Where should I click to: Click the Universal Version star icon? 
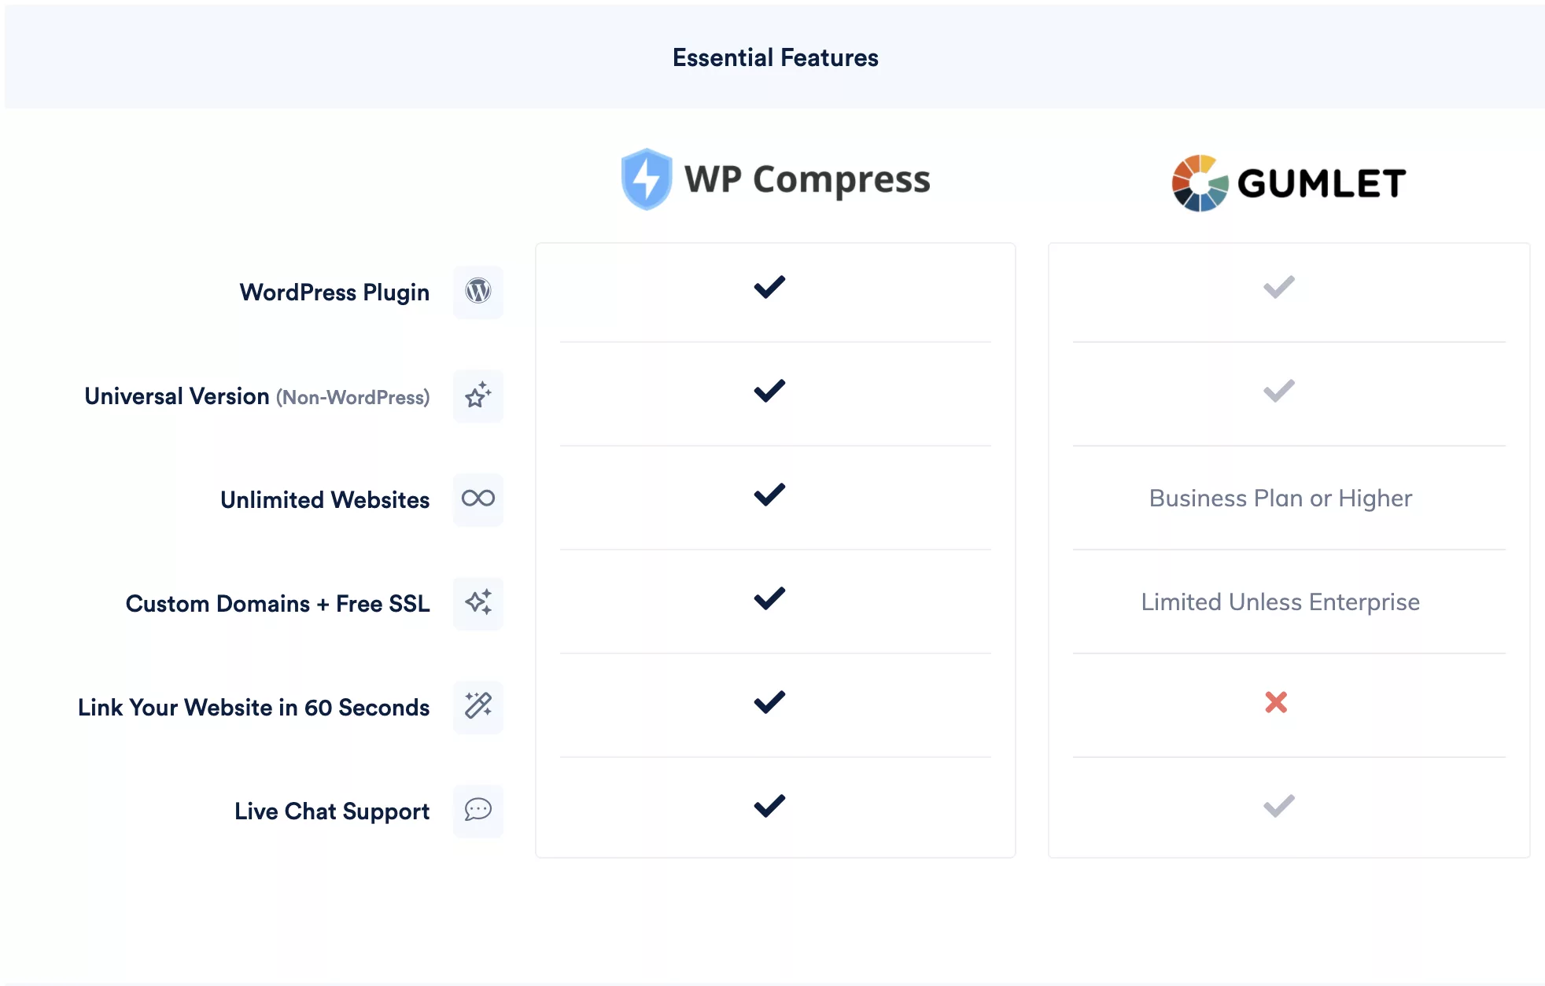478,396
